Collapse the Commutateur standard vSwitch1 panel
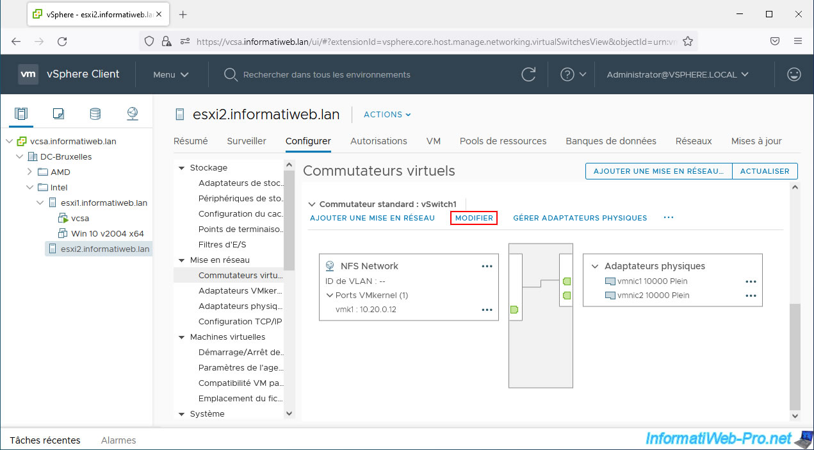 point(313,204)
